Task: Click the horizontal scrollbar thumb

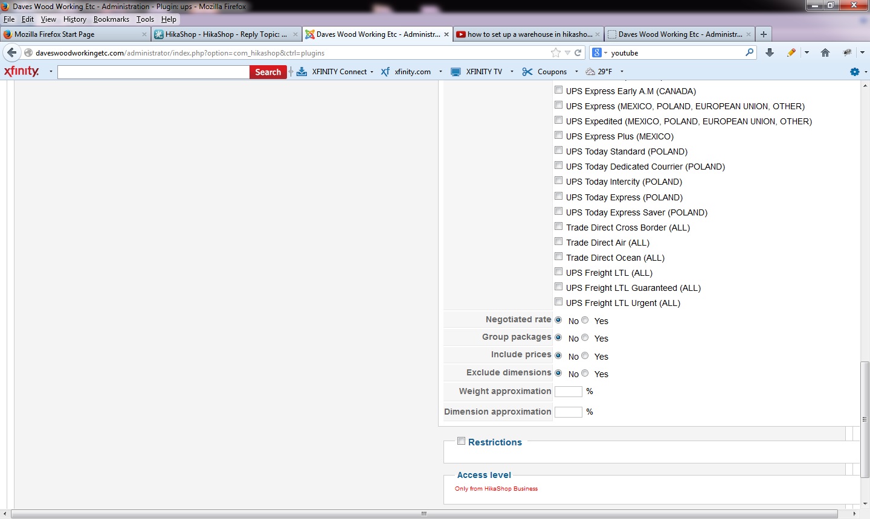Action: coord(424,514)
